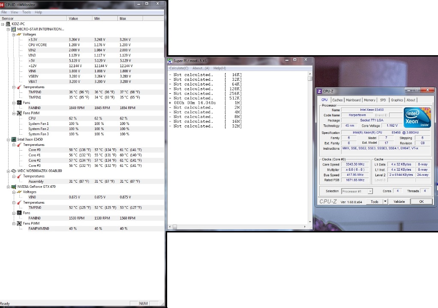Image resolution: width=438 pixels, height=308 pixels.
Task: Click the Core Speed 3343.30 MHz value
Action: click(355, 164)
